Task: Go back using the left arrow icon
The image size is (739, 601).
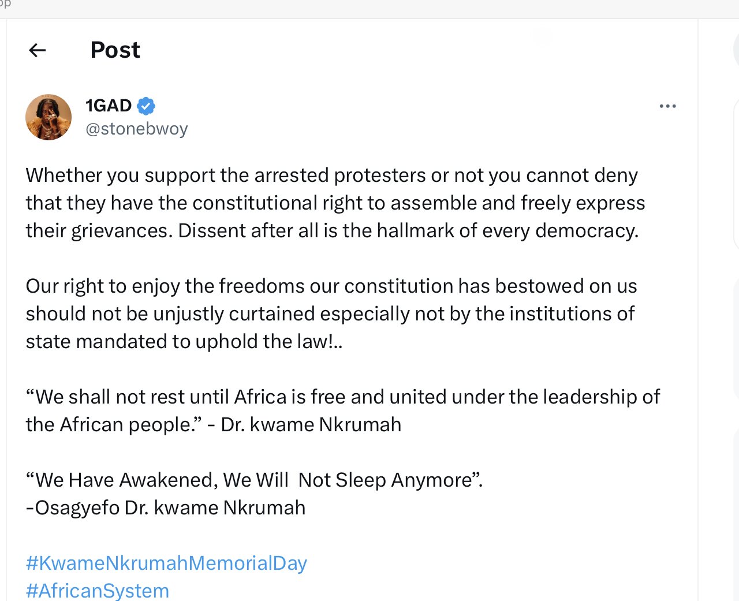Action: [38, 50]
